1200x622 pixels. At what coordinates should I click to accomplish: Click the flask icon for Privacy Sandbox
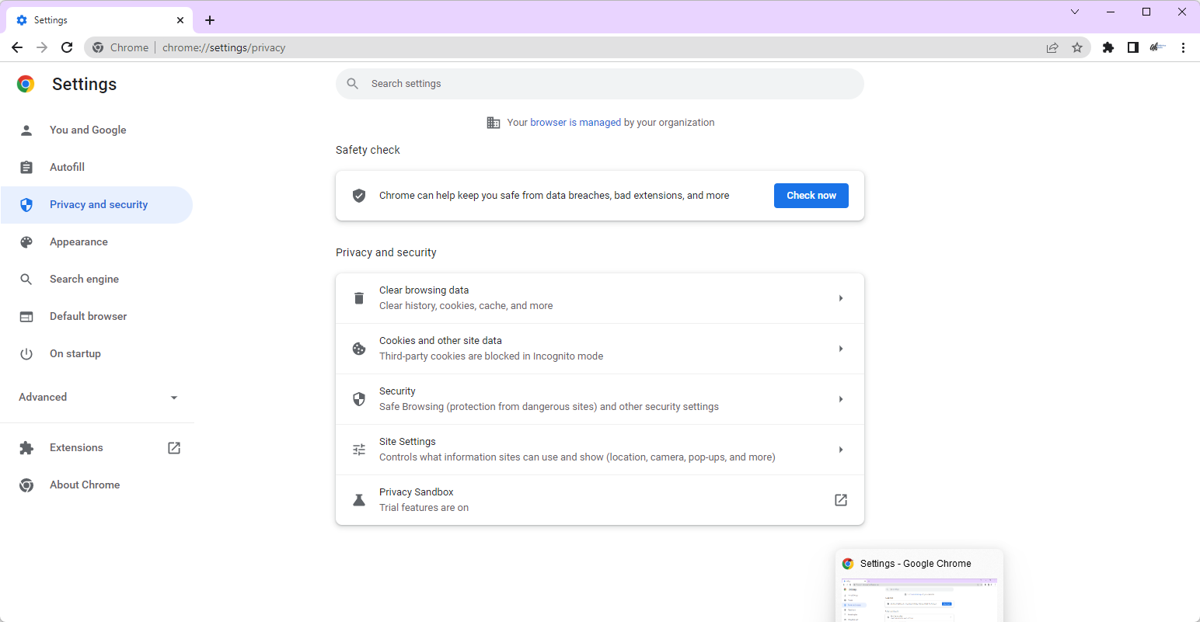(359, 500)
